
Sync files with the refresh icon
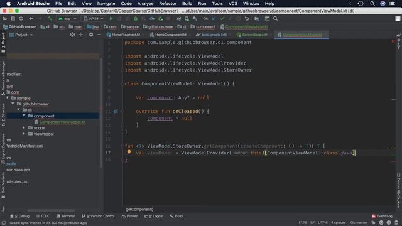click(x=21, y=19)
